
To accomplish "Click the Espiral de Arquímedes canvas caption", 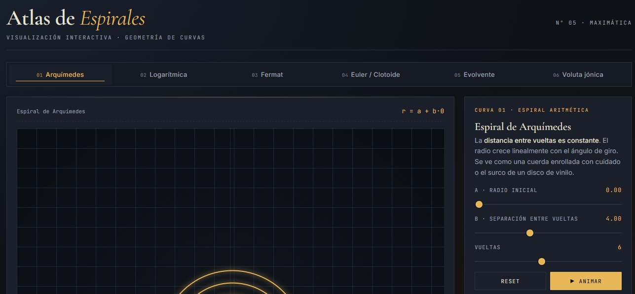I will [x=51, y=111].
